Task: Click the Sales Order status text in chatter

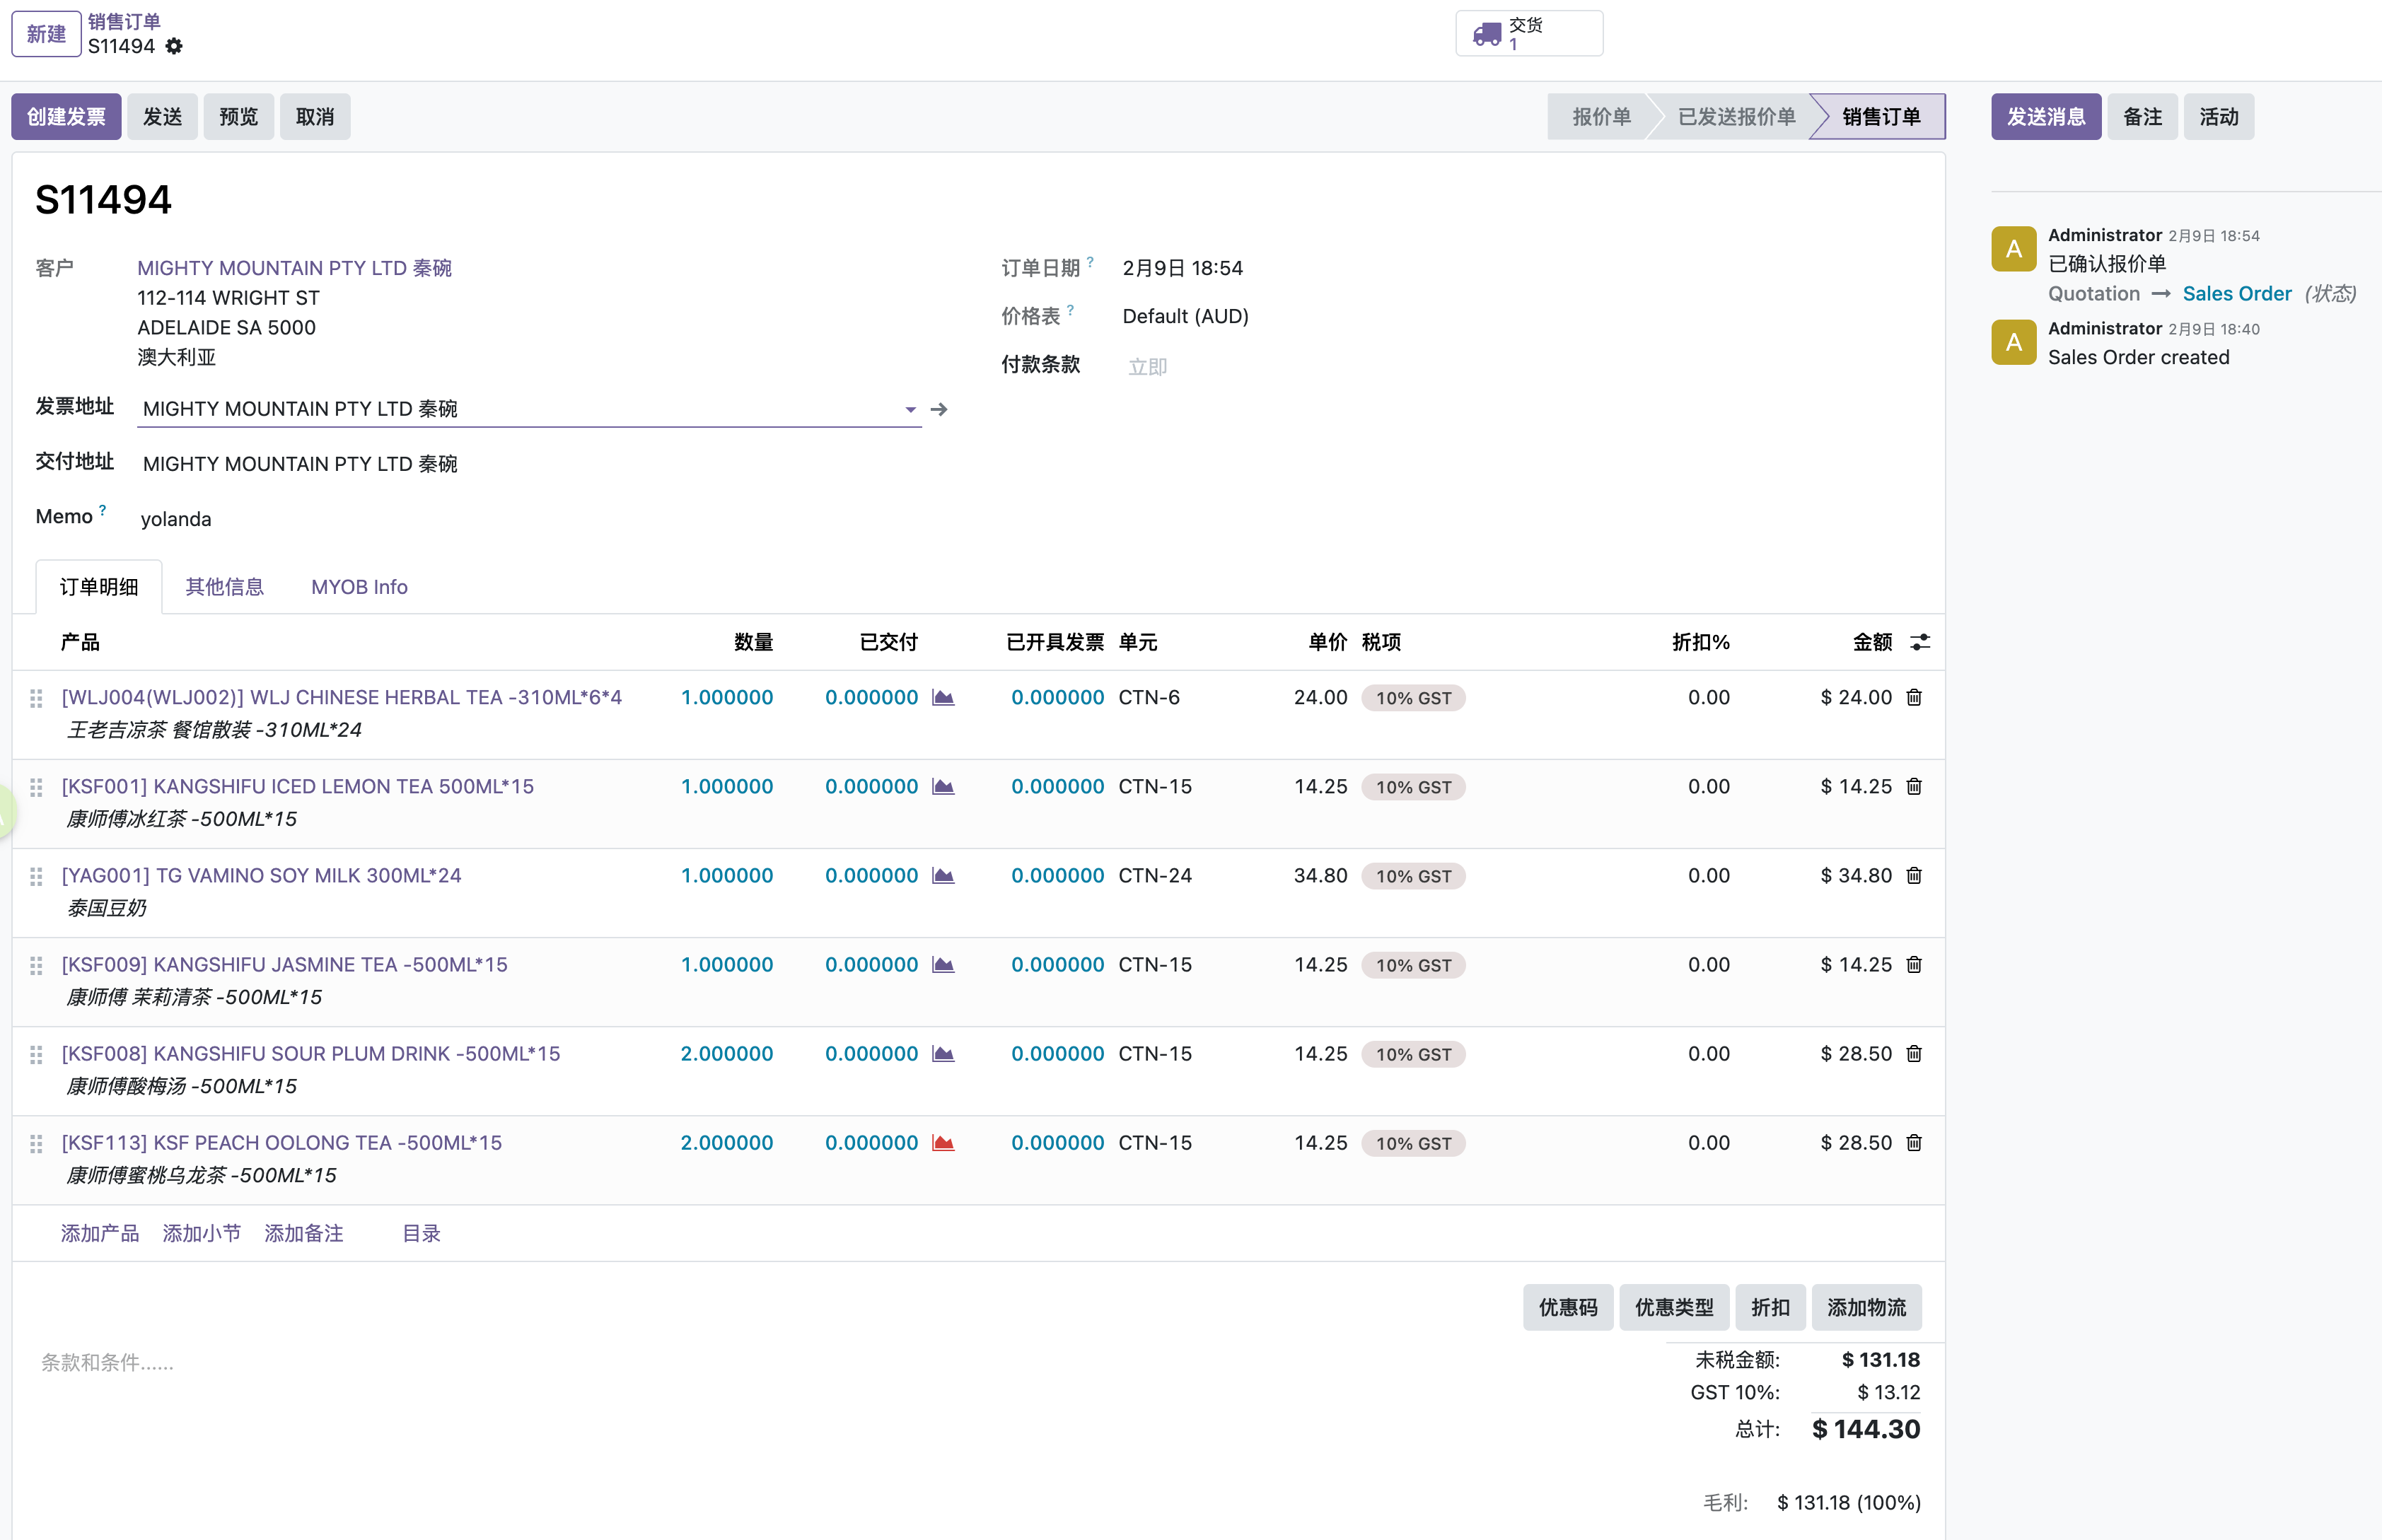Action: click(2237, 293)
